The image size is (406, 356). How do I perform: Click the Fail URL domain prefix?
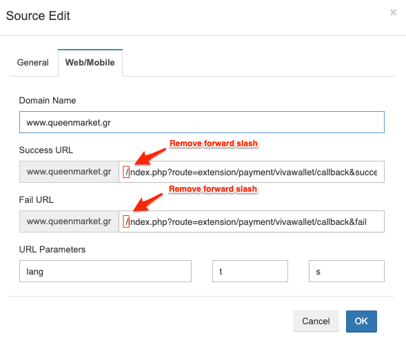pos(69,221)
